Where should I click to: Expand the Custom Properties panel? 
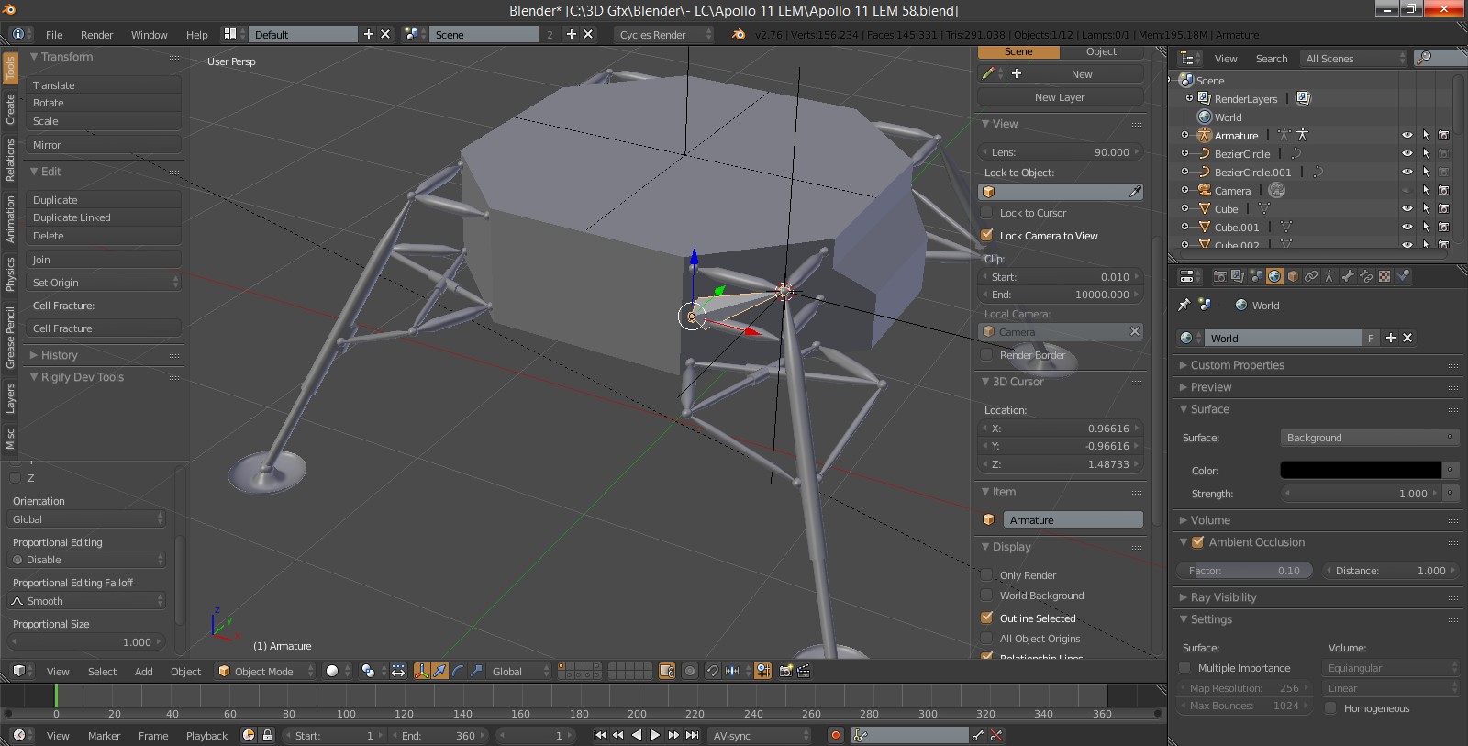(x=1237, y=365)
